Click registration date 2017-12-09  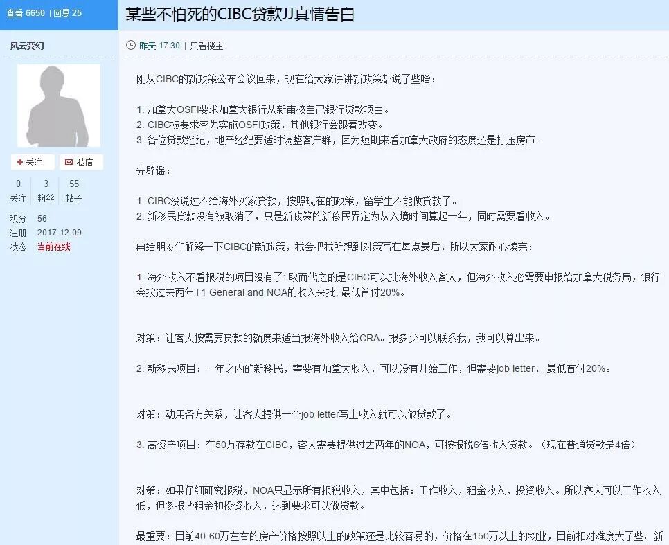pyautogui.click(x=60, y=233)
